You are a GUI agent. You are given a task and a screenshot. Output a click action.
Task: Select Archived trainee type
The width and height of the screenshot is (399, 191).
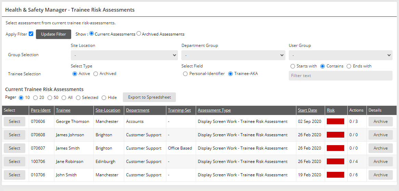(x=96, y=74)
